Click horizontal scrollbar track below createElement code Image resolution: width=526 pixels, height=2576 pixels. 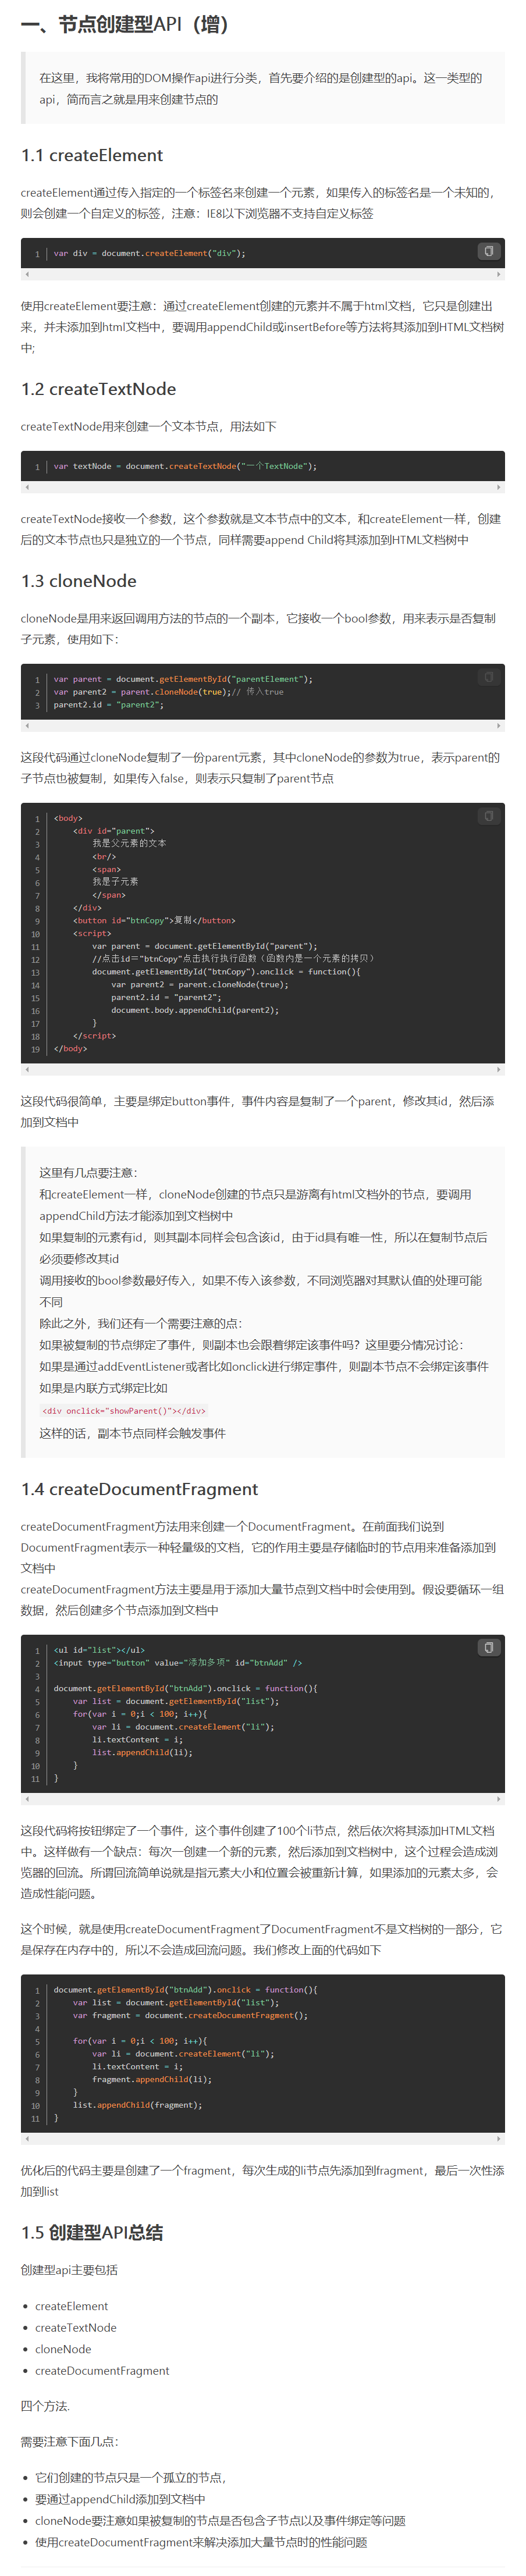point(263,274)
